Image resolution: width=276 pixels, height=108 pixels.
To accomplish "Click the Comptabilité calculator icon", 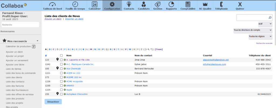I will 188,4.
